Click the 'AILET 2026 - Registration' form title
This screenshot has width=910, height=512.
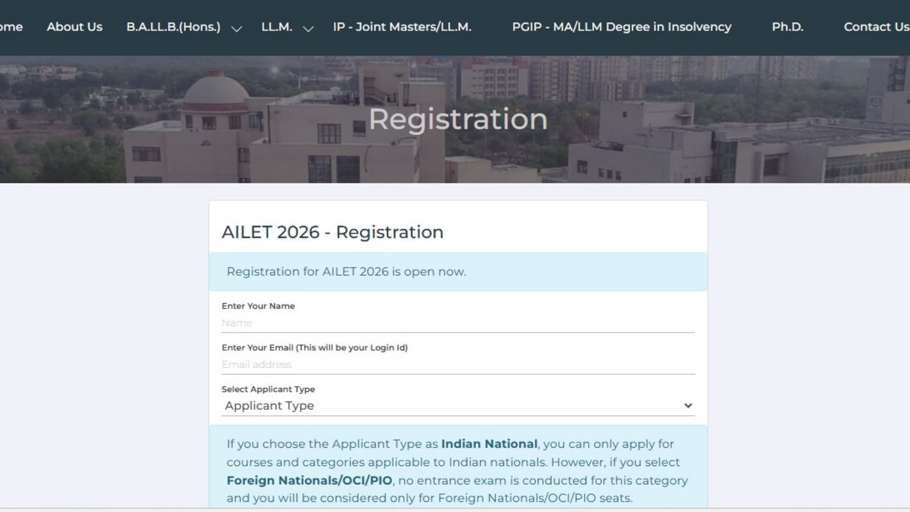[333, 232]
